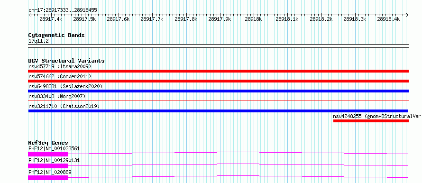Click the 28918.2k ruler tick label
422x183 pixels.
pos(321,19)
